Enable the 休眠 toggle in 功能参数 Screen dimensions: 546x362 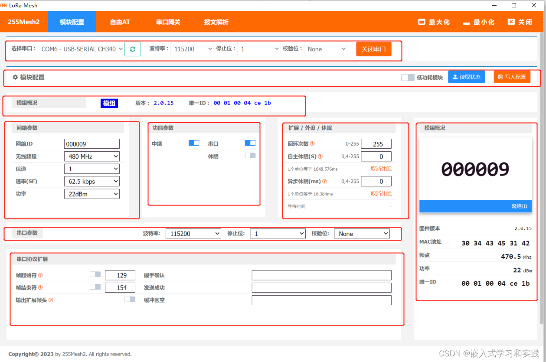tap(250, 155)
